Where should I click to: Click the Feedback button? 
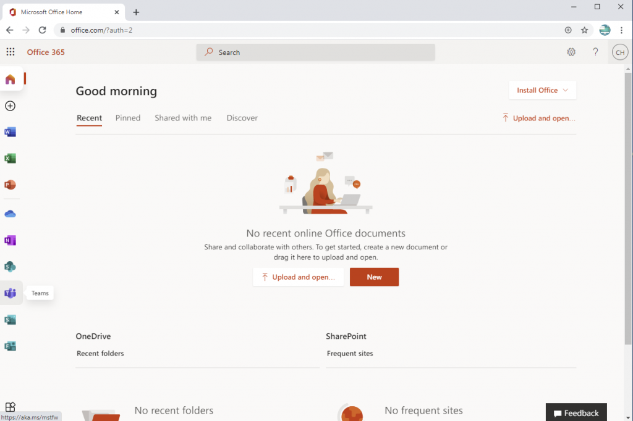pyautogui.click(x=576, y=413)
